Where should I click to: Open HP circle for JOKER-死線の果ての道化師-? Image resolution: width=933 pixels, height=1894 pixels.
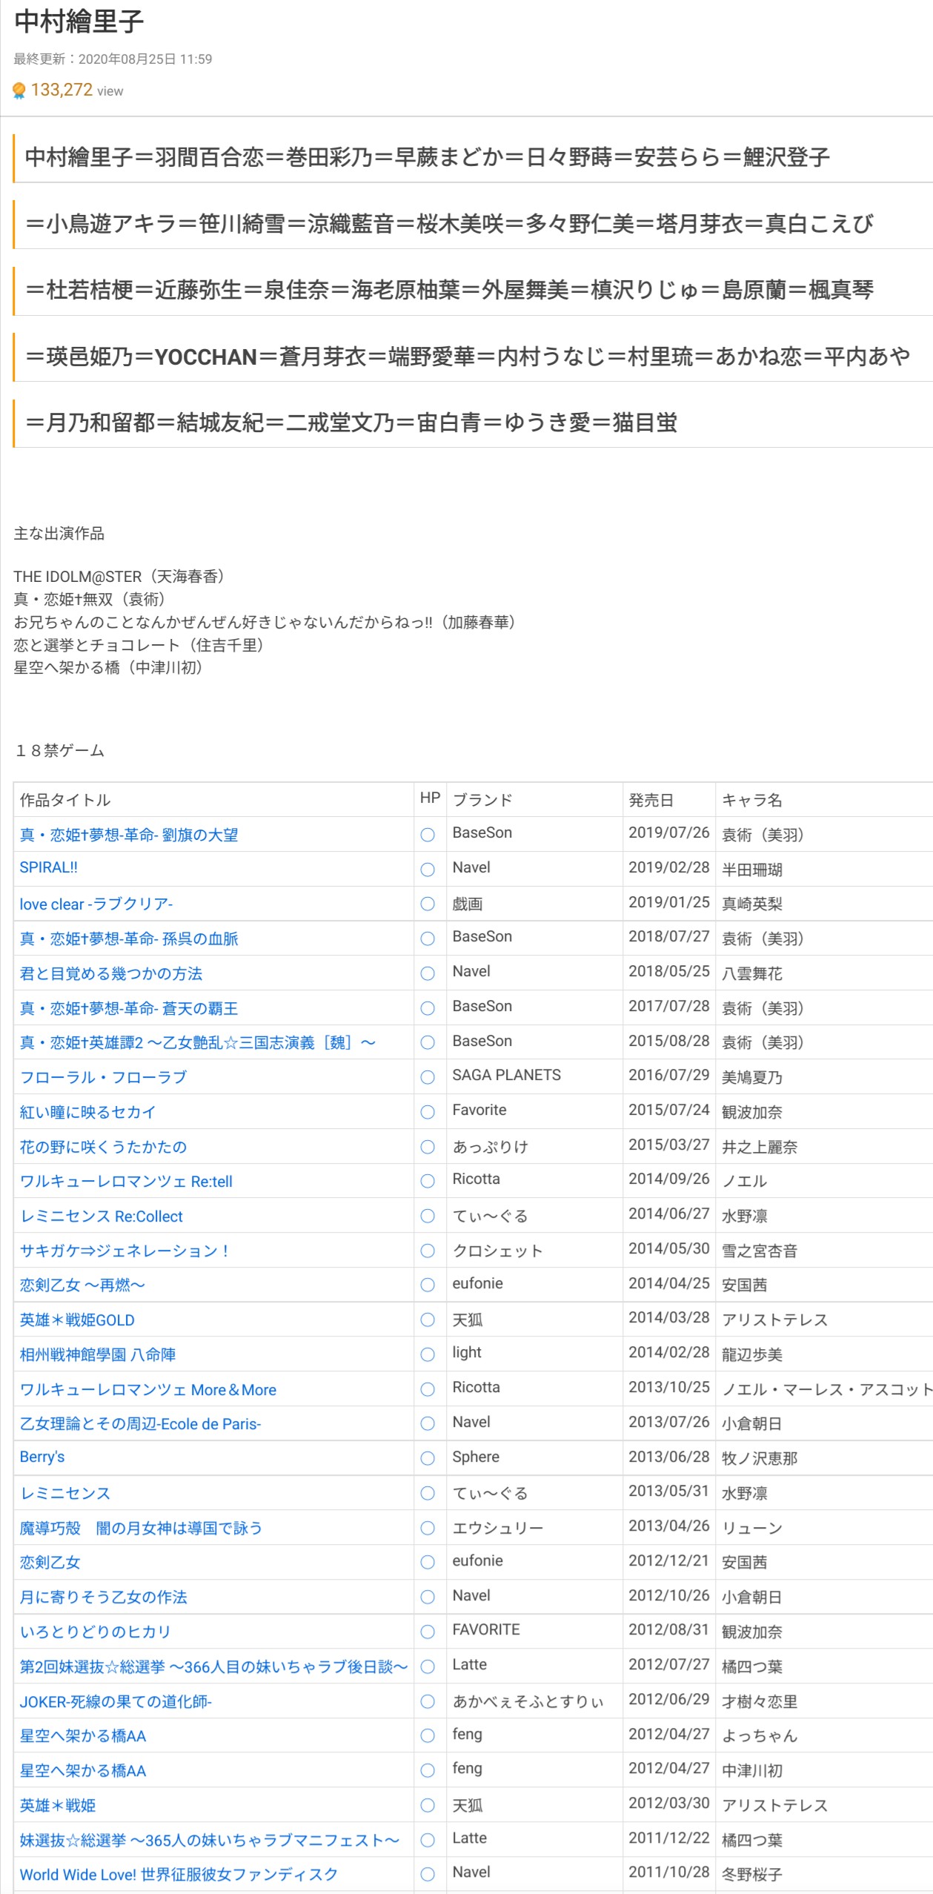[x=428, y=1701]
